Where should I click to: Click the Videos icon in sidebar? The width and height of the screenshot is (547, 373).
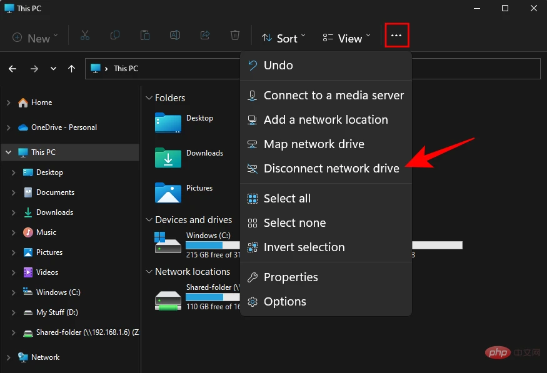pos(28,272)
